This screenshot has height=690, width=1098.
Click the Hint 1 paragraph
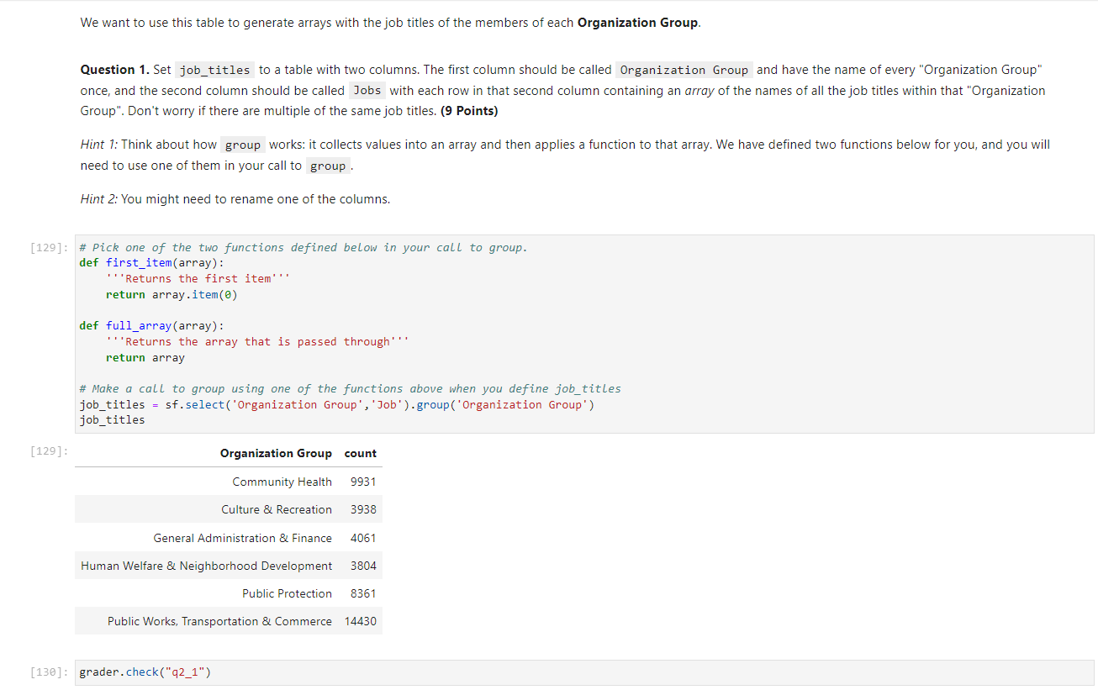(565, 155)
